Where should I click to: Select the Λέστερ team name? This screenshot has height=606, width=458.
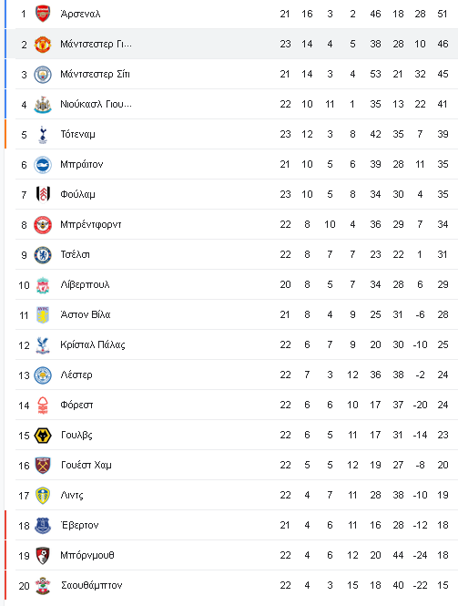point(76,375)
